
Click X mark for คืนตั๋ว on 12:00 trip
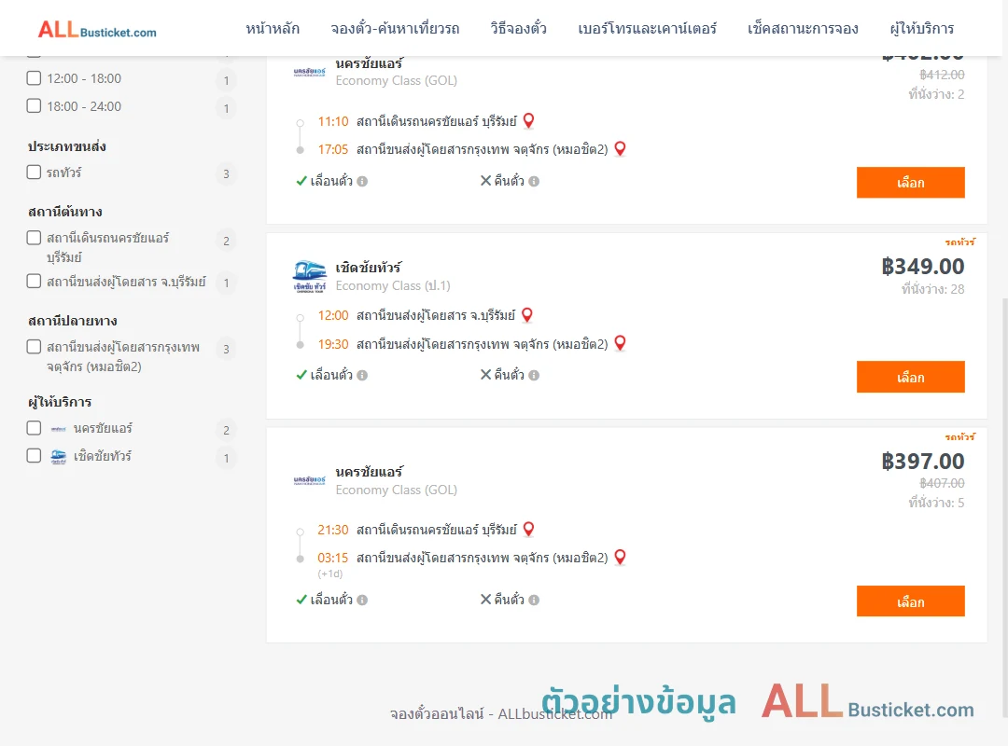485,375
